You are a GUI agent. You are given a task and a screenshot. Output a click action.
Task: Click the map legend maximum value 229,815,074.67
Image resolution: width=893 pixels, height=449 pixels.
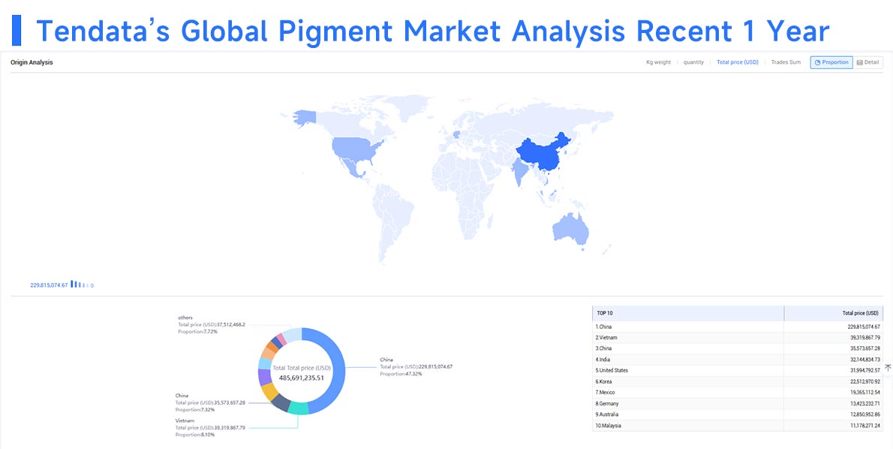point(49,285)
